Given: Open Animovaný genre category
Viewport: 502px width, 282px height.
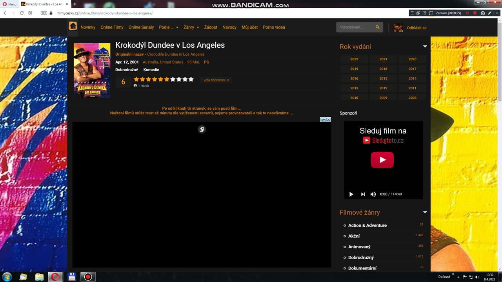Looking at the screenshot, I should coord(359,247).
